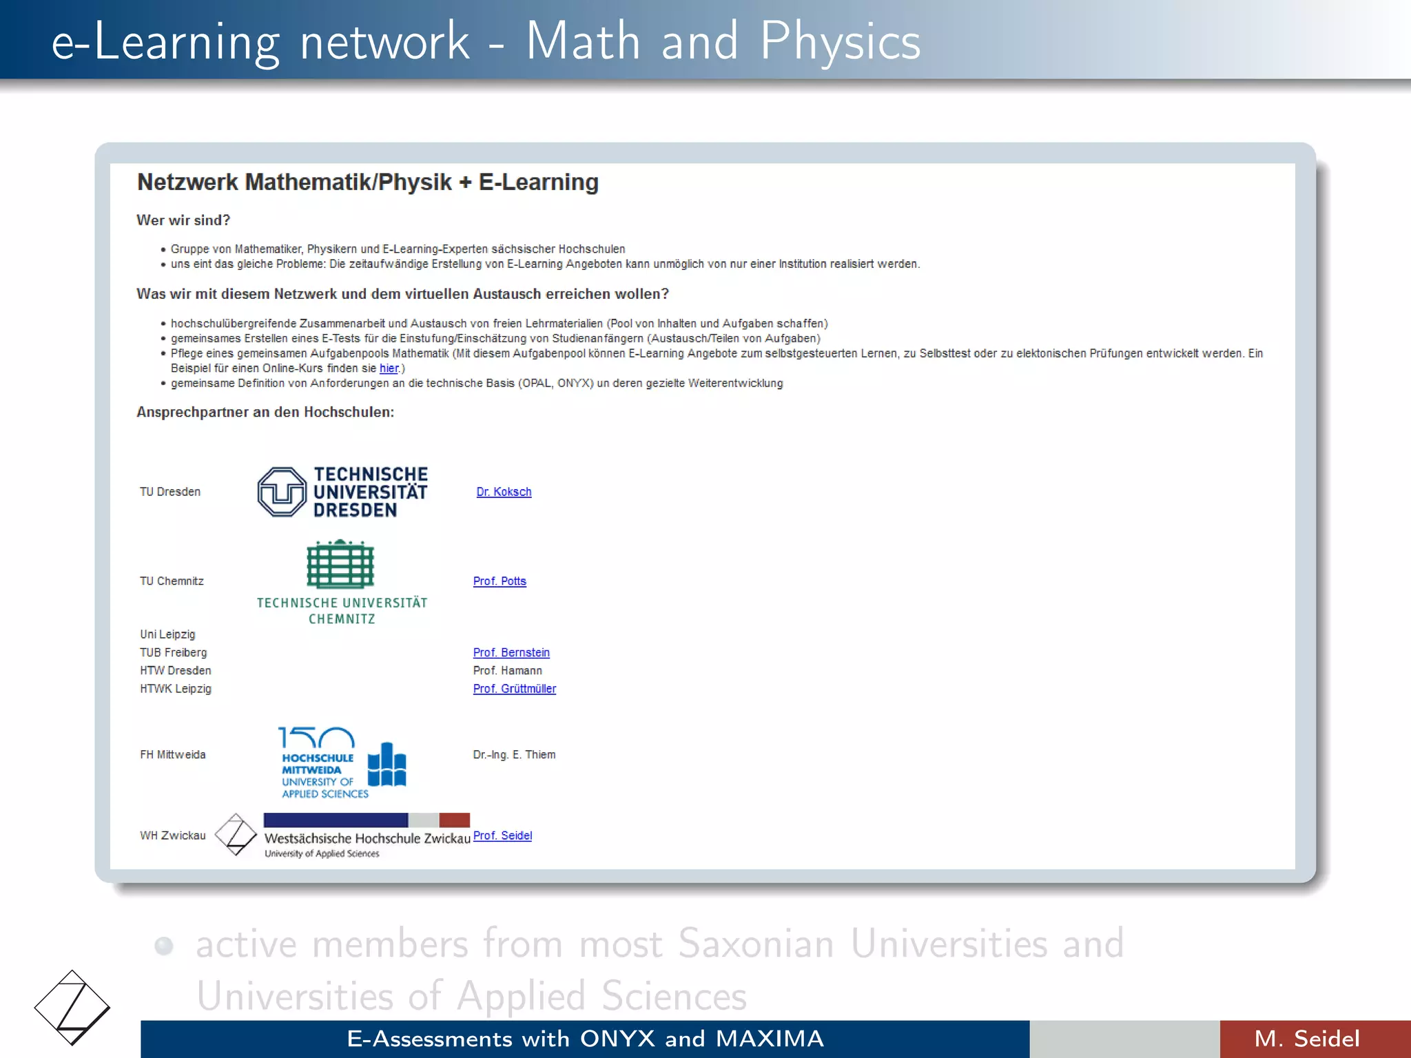This screenshot has height=1058, width=1411.
Task: Open the Prof. Bernstein link
Action: point(511,652)
